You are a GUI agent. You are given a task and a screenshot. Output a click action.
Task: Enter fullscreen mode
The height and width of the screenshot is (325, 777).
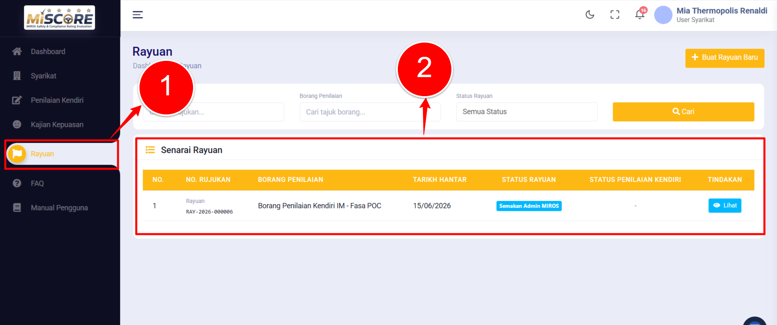coord(615,15)
